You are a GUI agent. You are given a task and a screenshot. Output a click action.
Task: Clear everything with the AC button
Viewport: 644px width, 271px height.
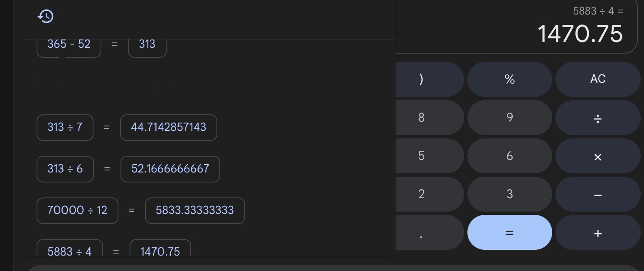(x=597, y=79)
